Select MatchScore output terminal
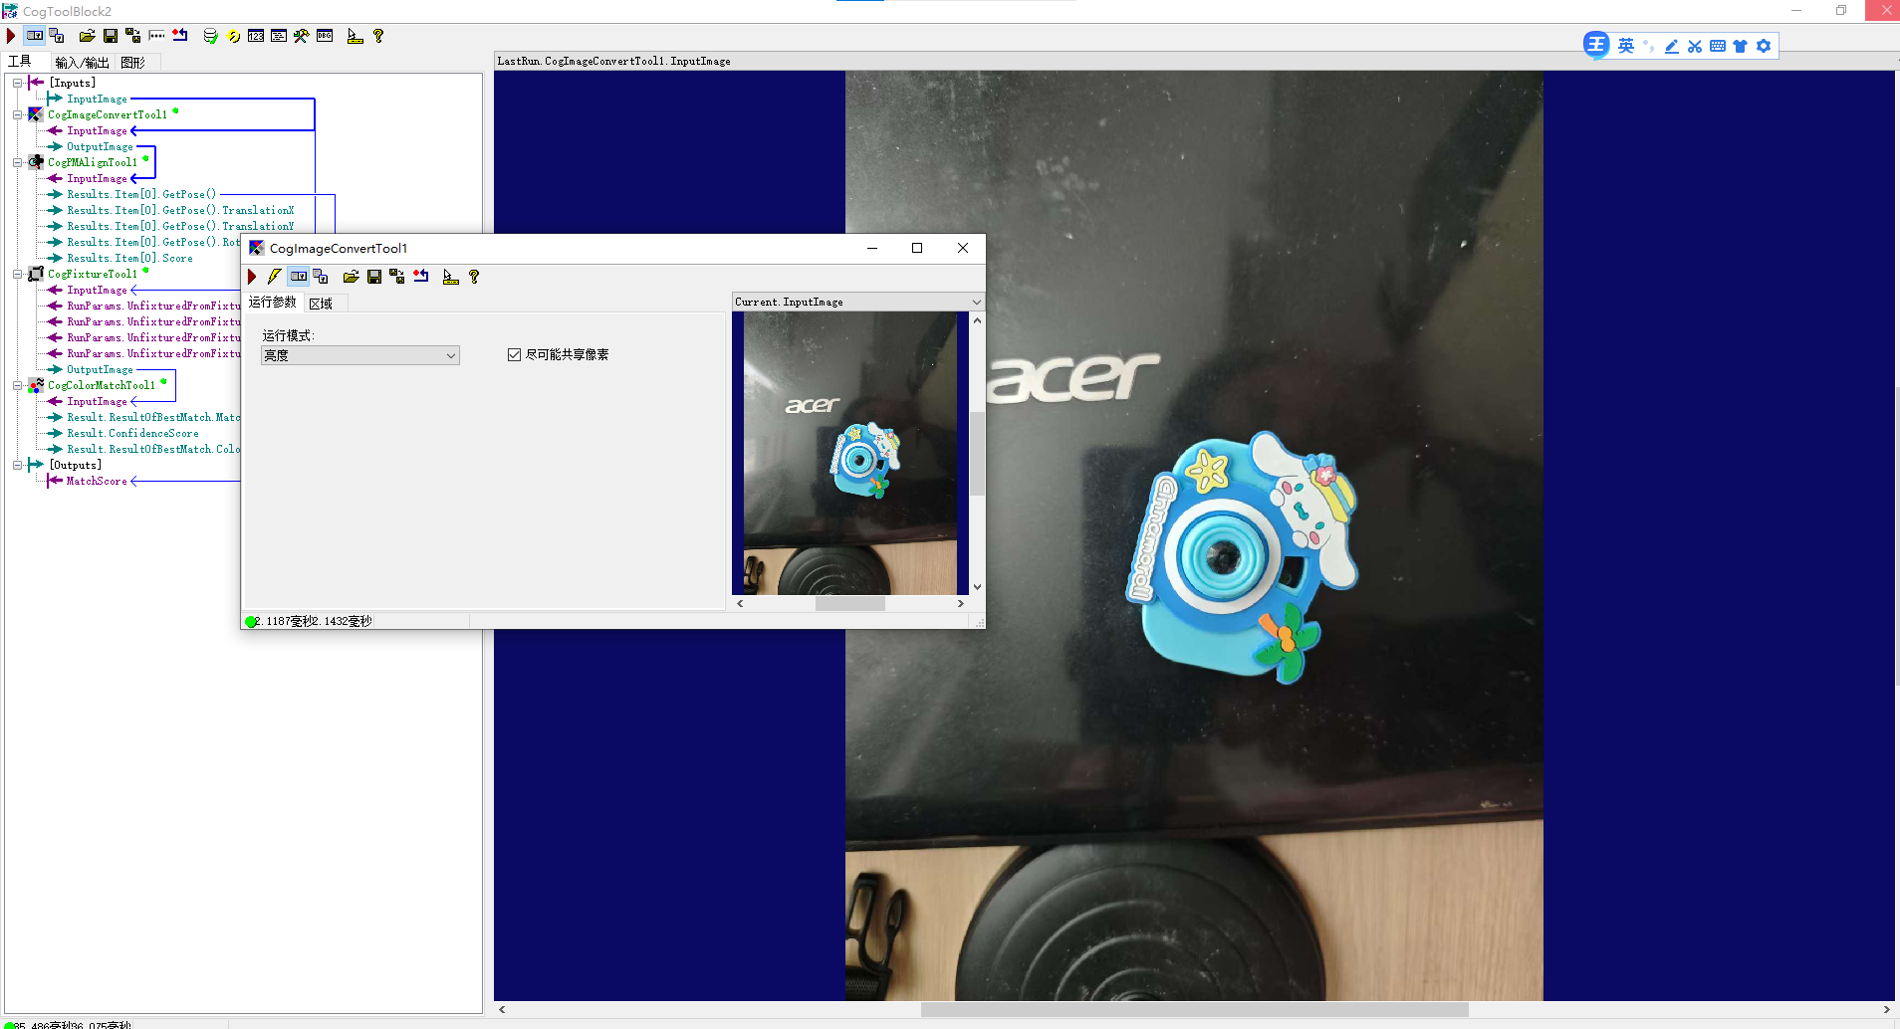 (x=97, y=481)
